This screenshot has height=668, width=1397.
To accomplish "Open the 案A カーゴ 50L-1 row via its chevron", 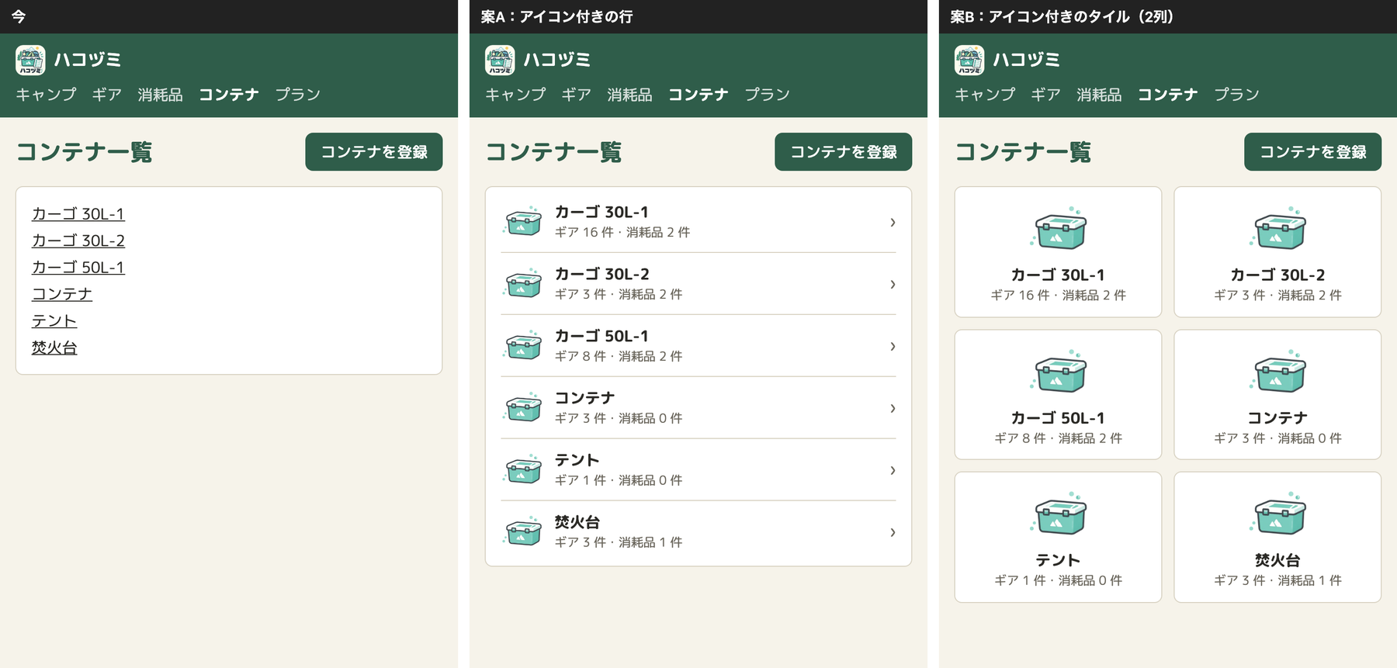I will coord(893,346).
